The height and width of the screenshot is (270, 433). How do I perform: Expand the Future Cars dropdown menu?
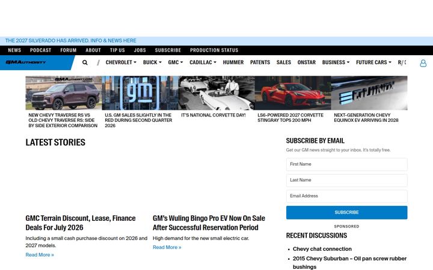(373, 62)
